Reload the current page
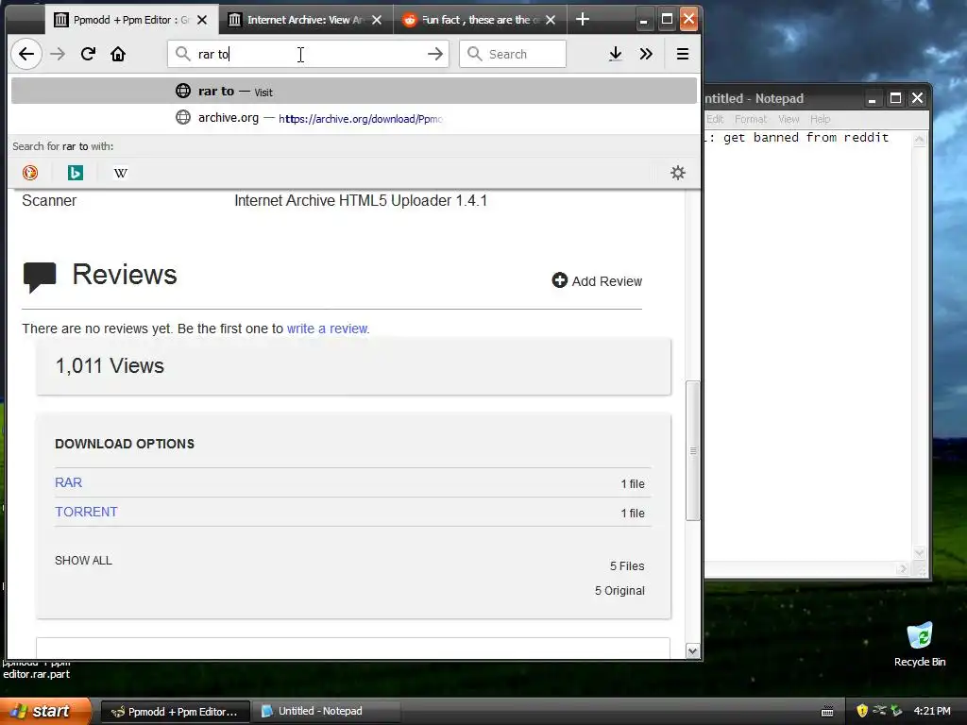 [x=88, y=54]
